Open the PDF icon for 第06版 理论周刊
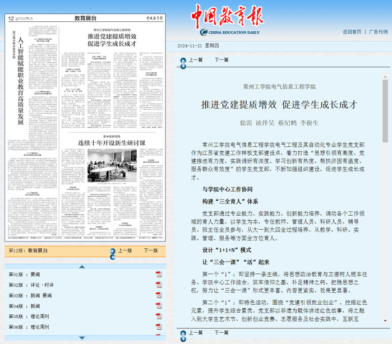Image resolution: width=392 pixels, height=344 pixels. 159,327
